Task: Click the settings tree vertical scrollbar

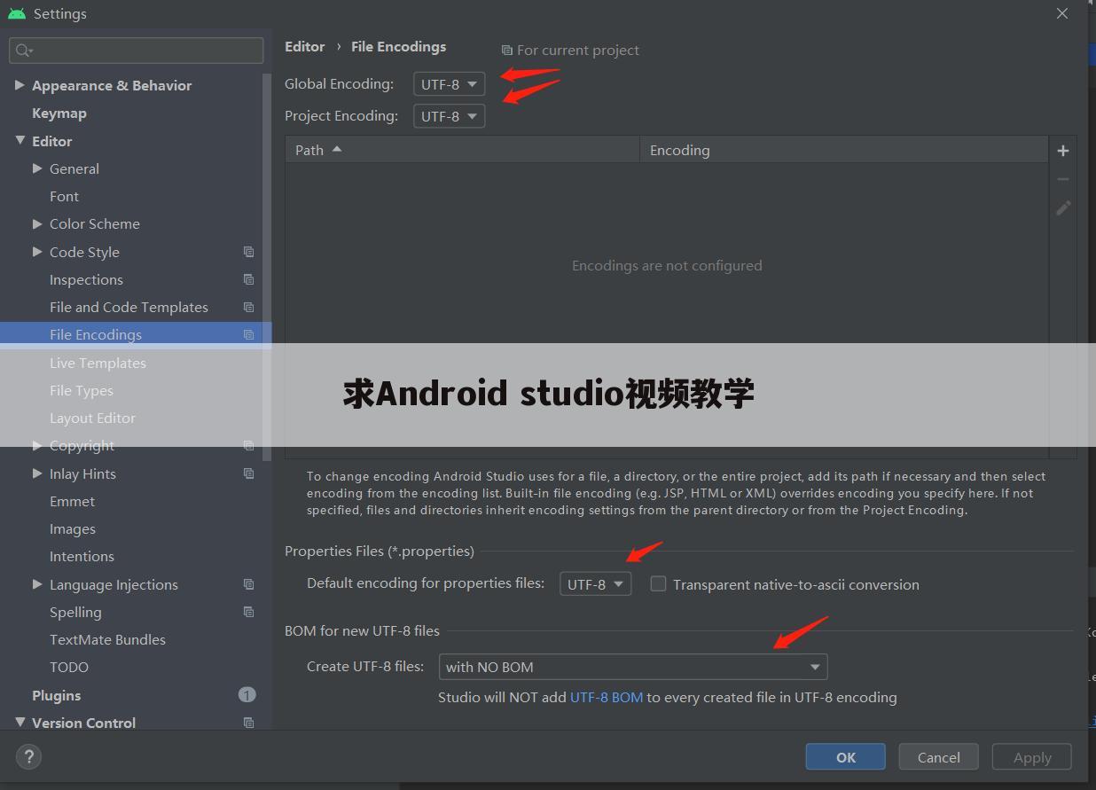Action: [267, 266]
